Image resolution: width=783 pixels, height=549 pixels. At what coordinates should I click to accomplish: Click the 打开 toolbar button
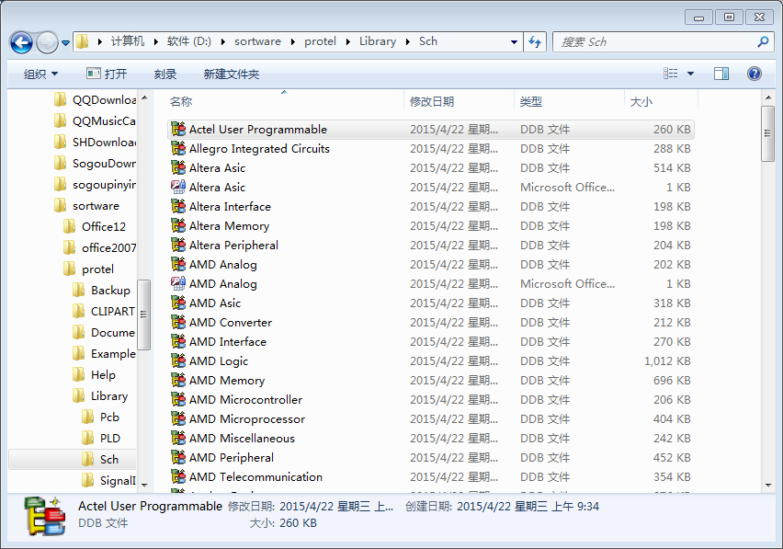(107, 74)
